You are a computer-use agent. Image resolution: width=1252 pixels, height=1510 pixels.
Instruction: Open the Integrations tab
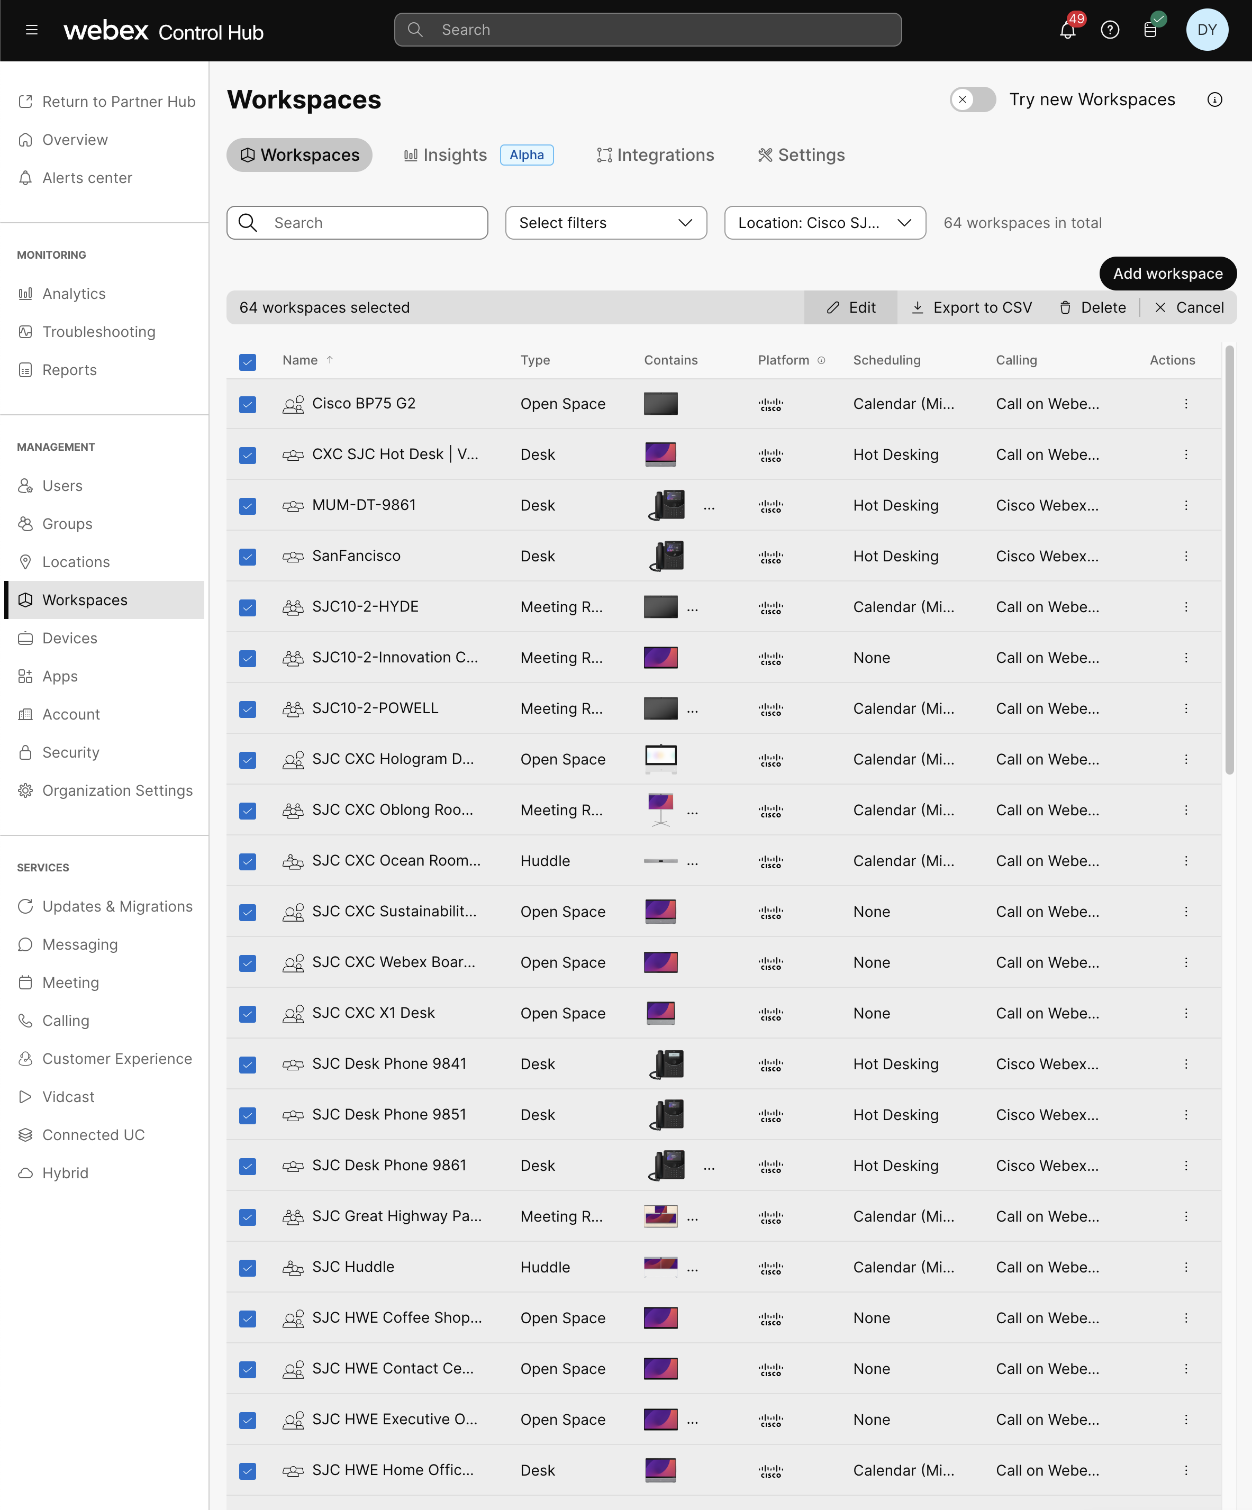tap(655, 154)
